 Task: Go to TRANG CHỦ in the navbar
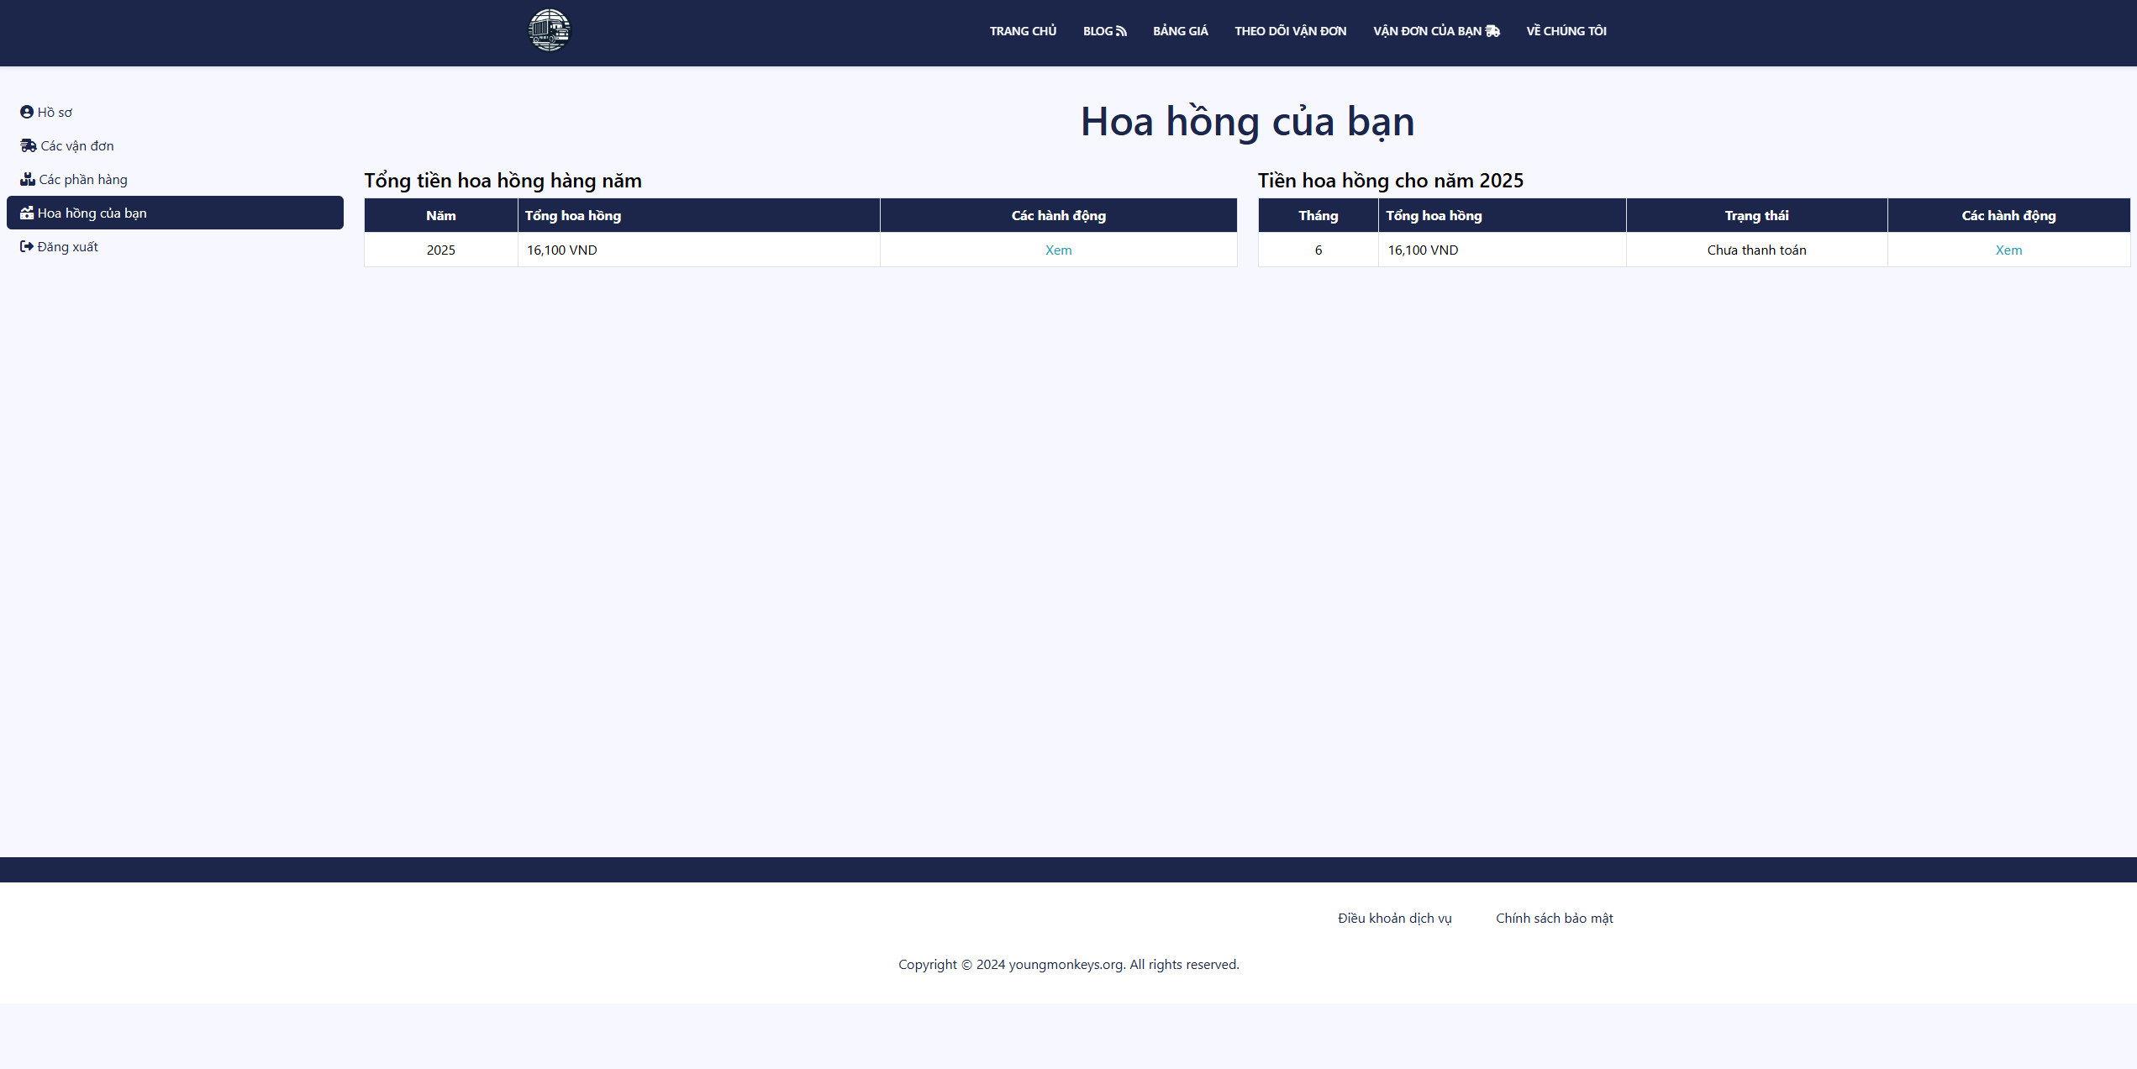tap(1023, 31)
